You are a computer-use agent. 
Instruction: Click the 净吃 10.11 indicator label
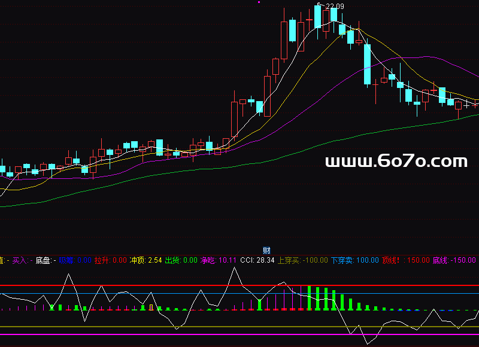click(x=218, y=260)
